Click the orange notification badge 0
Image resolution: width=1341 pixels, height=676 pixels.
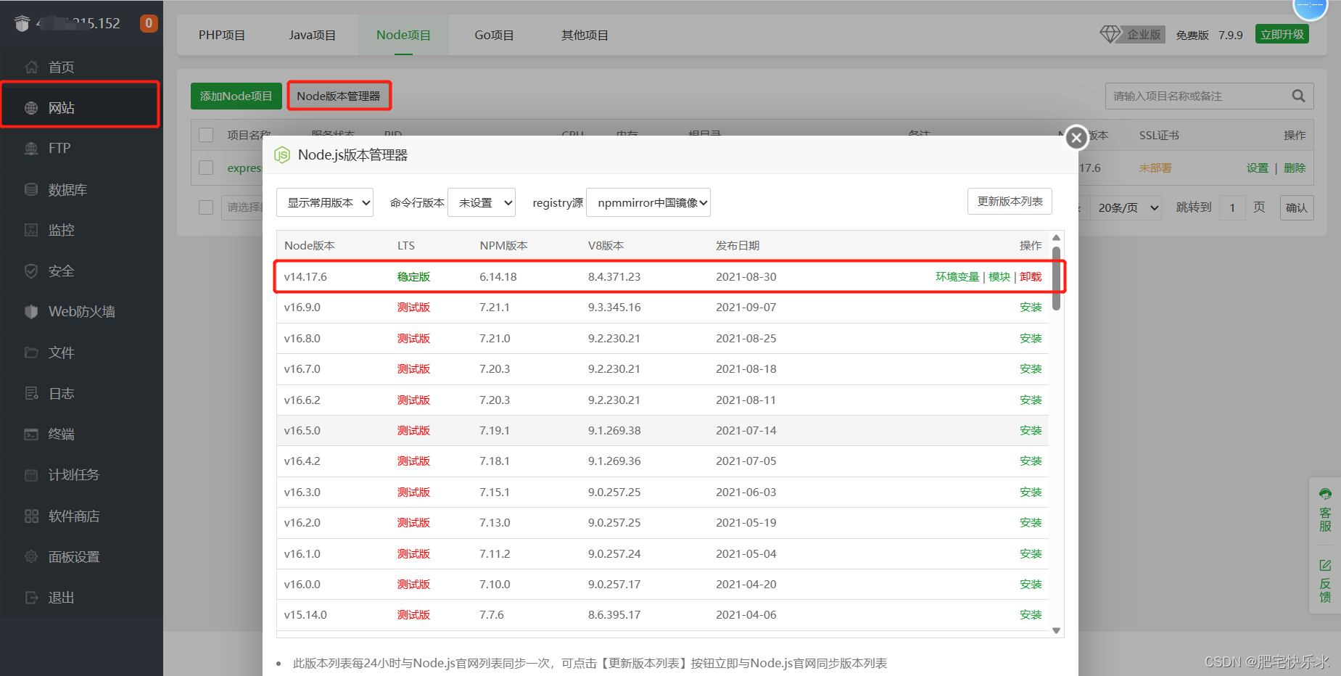tap(149, 23)
